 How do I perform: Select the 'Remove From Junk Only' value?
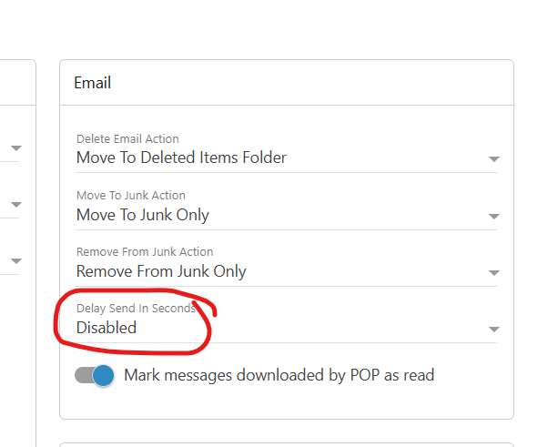(x=161, y=271)
